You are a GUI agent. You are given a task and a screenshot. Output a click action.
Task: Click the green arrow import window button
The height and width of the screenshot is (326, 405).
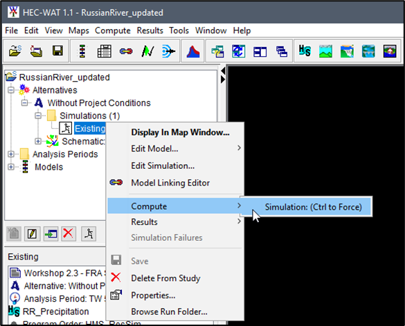(x=51, y=234)
